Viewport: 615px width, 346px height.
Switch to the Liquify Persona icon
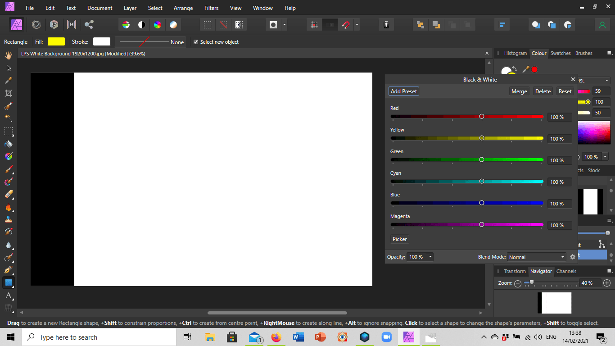36,25
